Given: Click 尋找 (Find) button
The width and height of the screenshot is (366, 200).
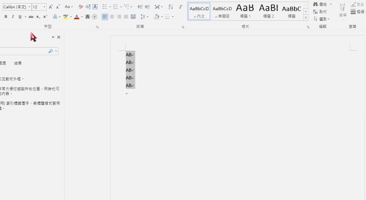Looking at the screenshot, I should click(320, 4).
